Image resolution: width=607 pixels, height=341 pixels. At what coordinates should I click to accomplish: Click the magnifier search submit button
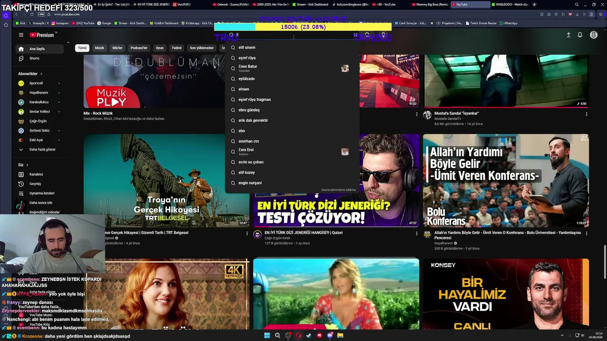(x=367, y=35)
